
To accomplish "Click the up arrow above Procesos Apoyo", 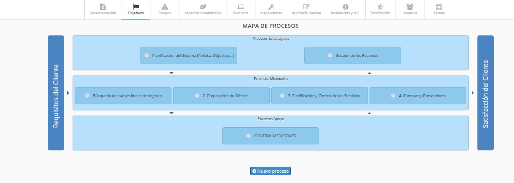I will (x=369, y=113).
